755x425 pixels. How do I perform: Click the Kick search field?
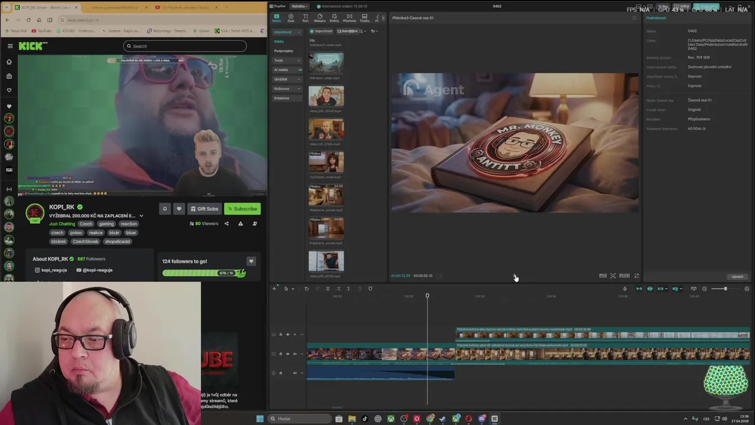[x=185, y=46]
